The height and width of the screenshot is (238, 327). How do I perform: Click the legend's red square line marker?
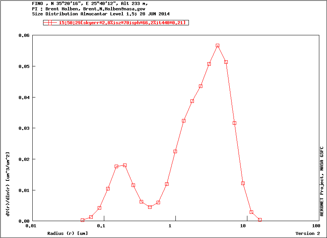pos(49,23)
